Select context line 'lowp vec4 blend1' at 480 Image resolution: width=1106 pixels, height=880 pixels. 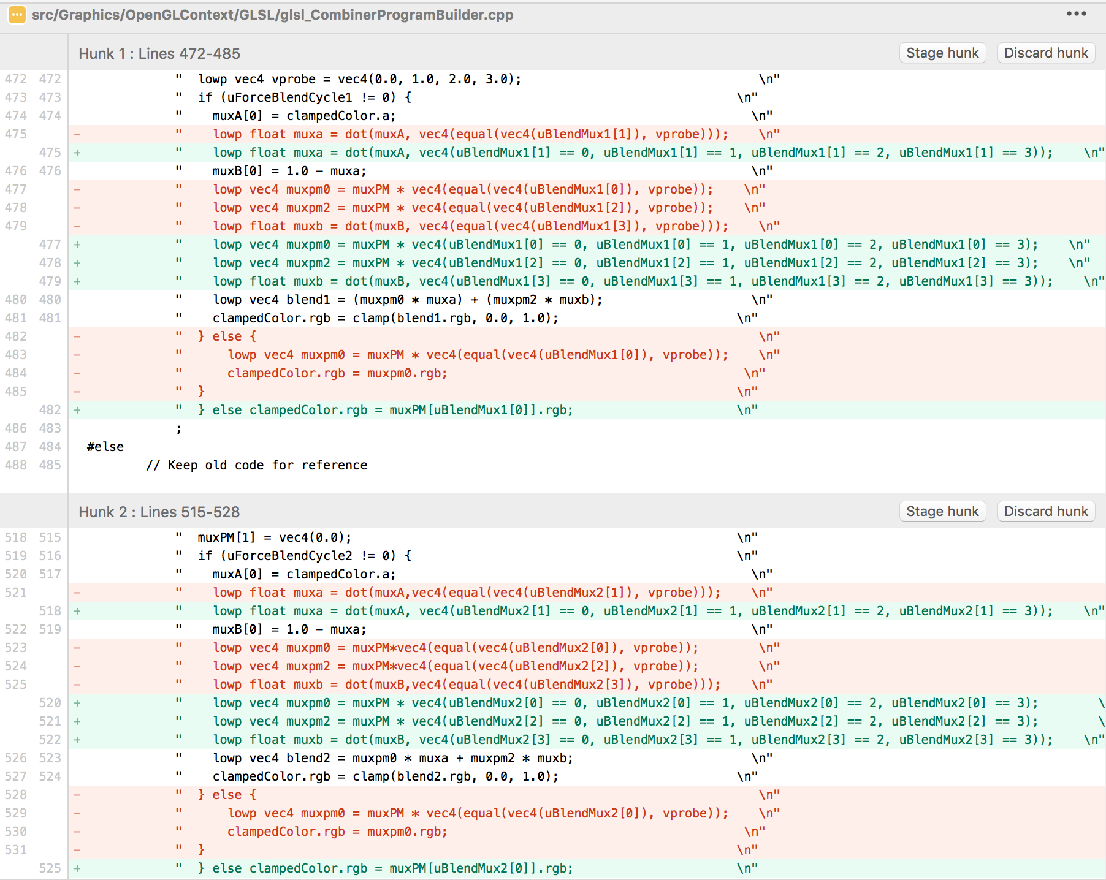(x=587, y=300)
